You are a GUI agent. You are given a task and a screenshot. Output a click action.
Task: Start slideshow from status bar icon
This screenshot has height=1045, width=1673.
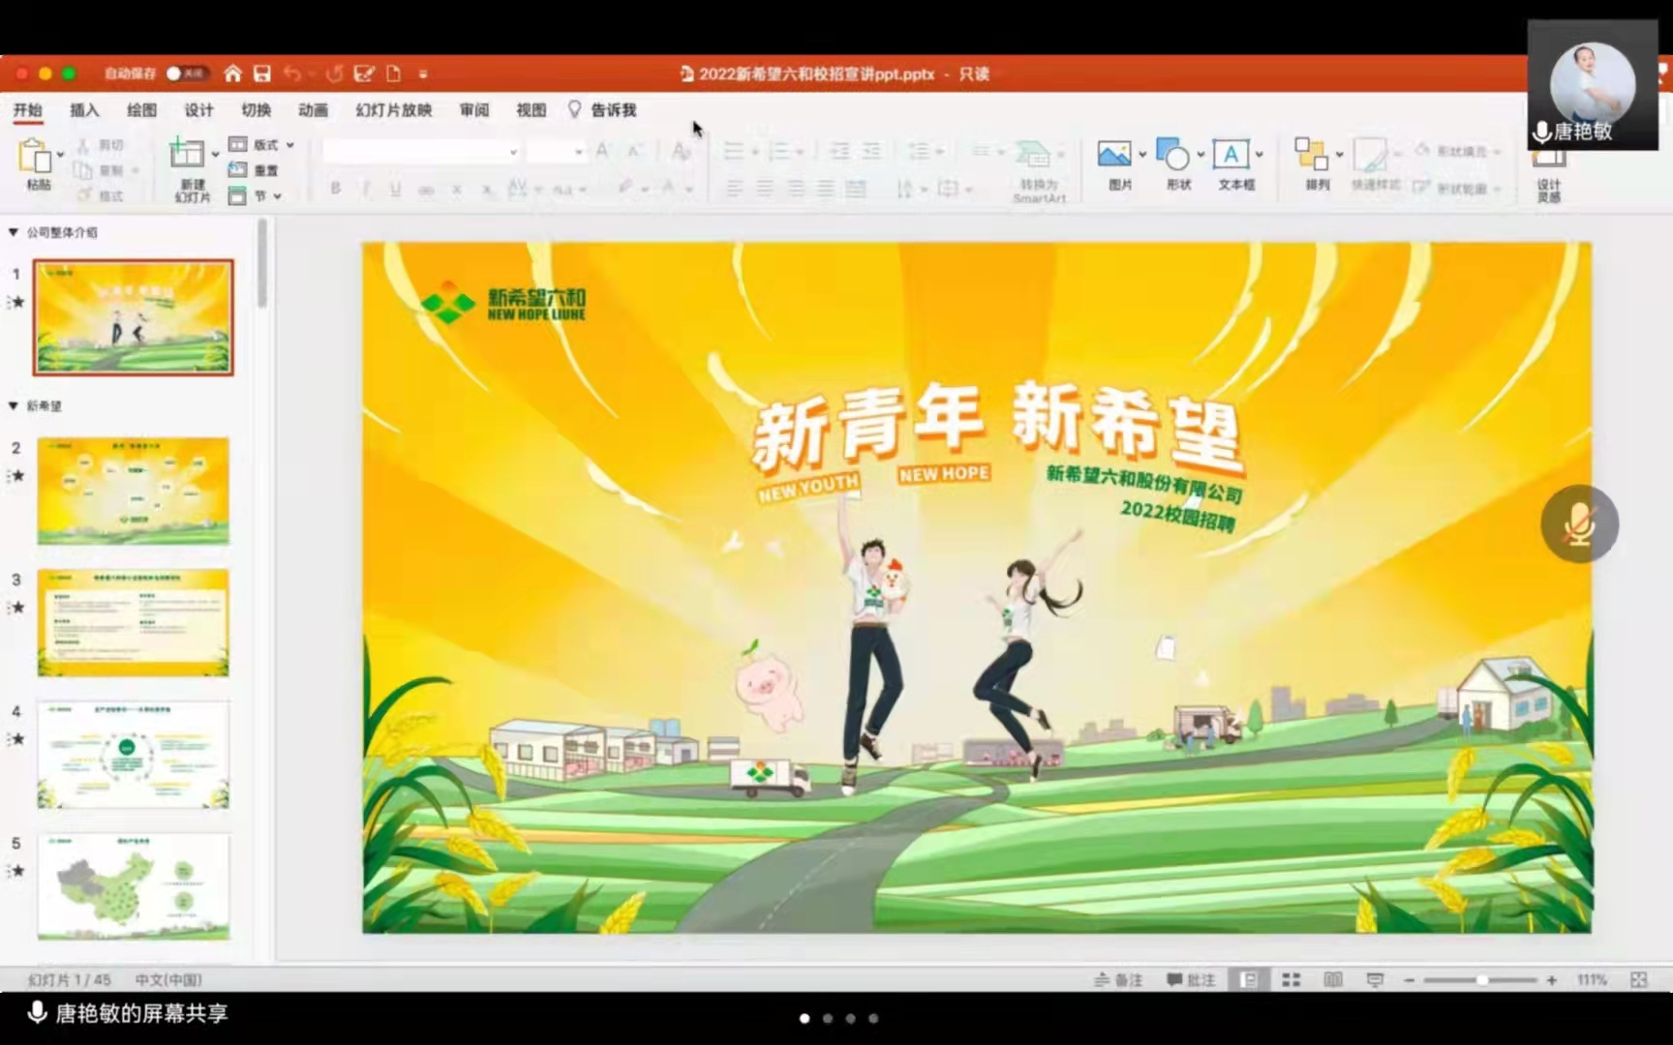point(1375,980)
